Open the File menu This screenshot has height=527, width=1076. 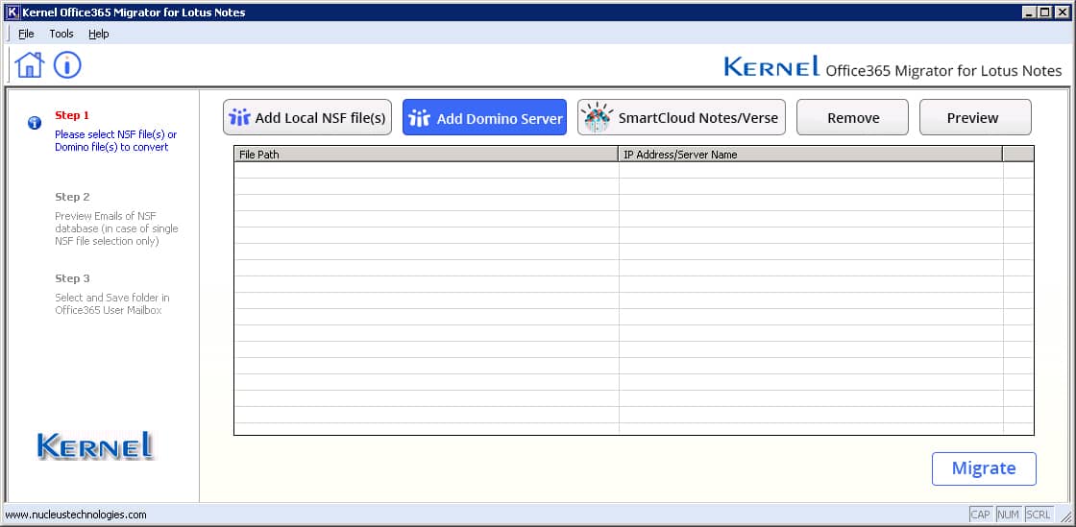[x=26, y=34]
